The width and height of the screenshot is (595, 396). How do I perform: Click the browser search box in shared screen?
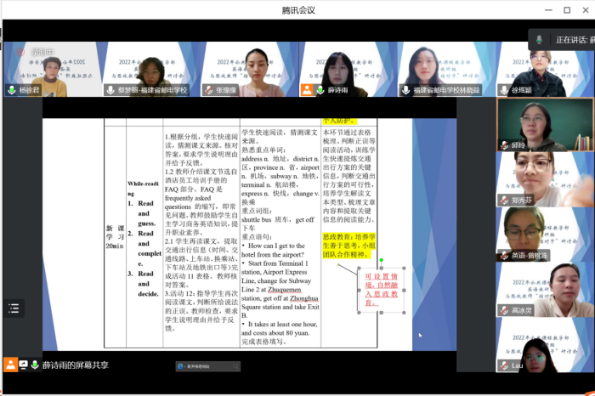(x=204, y=365)
